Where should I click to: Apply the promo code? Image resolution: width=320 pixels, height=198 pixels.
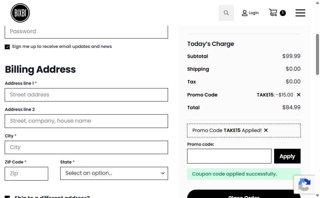[287, 156]
